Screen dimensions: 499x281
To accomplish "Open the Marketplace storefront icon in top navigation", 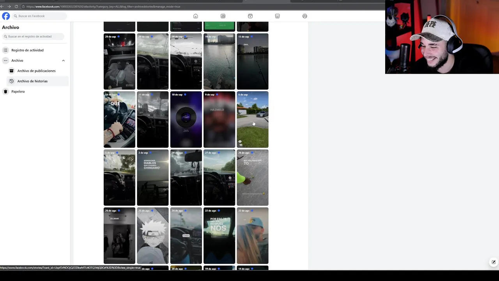I will (x=278, y=16).
